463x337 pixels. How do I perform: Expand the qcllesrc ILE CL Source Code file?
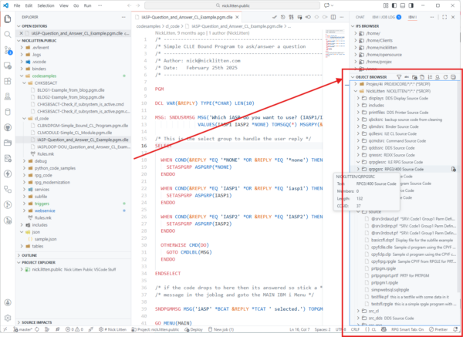tap(358, 133)
